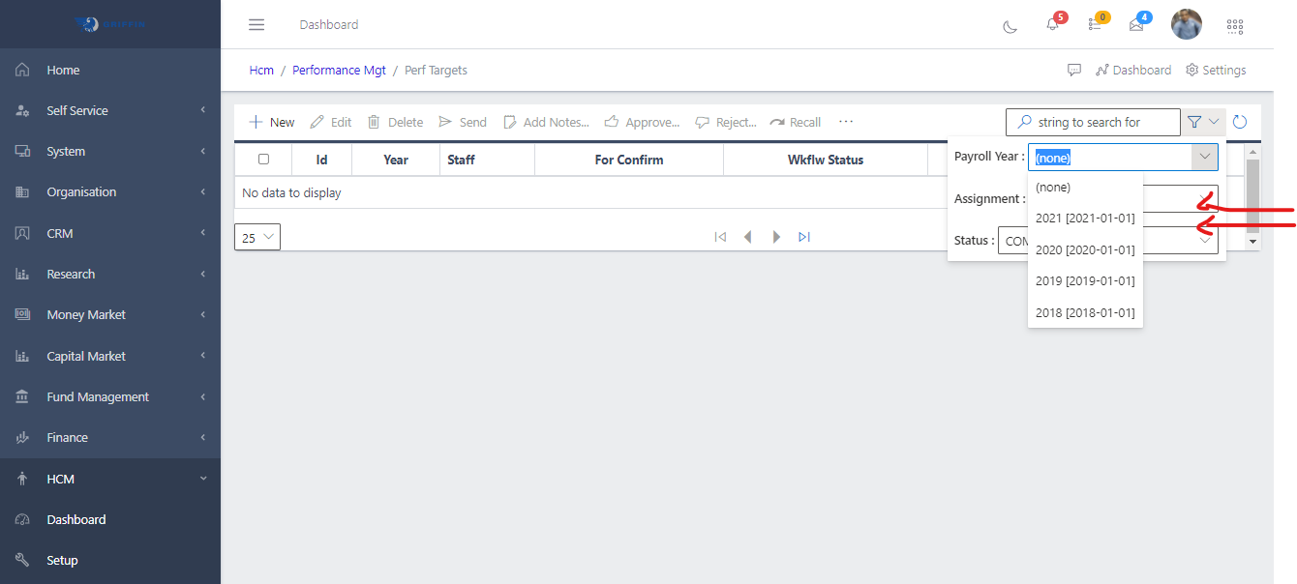This screenshot has width=1297, height=584.
Task: Open the tasks list icon
Action: tap(1095, 25)
